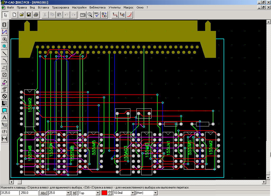Image resolution: width=271 pixels, height=196 pixels.
Task: Click the X coordinate field showing 3125.0
Action: coord(10,193)
